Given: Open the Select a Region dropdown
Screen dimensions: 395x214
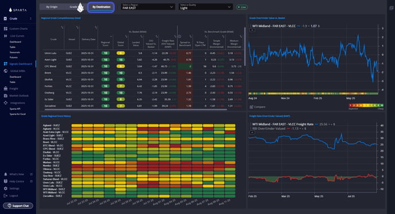Looking at the screenshot, I should [148, 7].
